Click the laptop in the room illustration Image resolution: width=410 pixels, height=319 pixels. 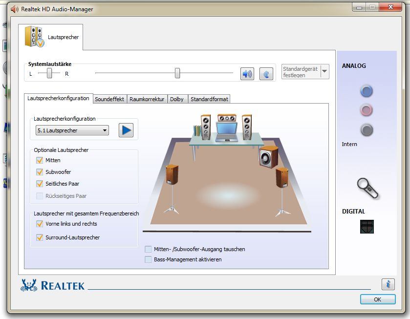tap(227, 132)
